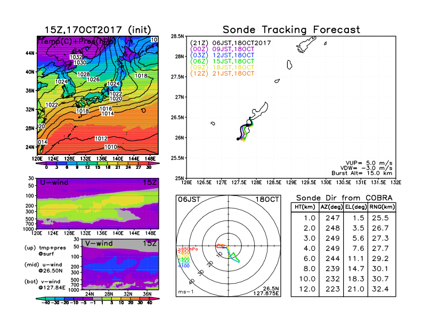Image resolution: width=422 pixels, height=326 pixels.
Task: Click the '15Z,17OCT2017 (init)' map title
Action: click(x=98, y=30)
